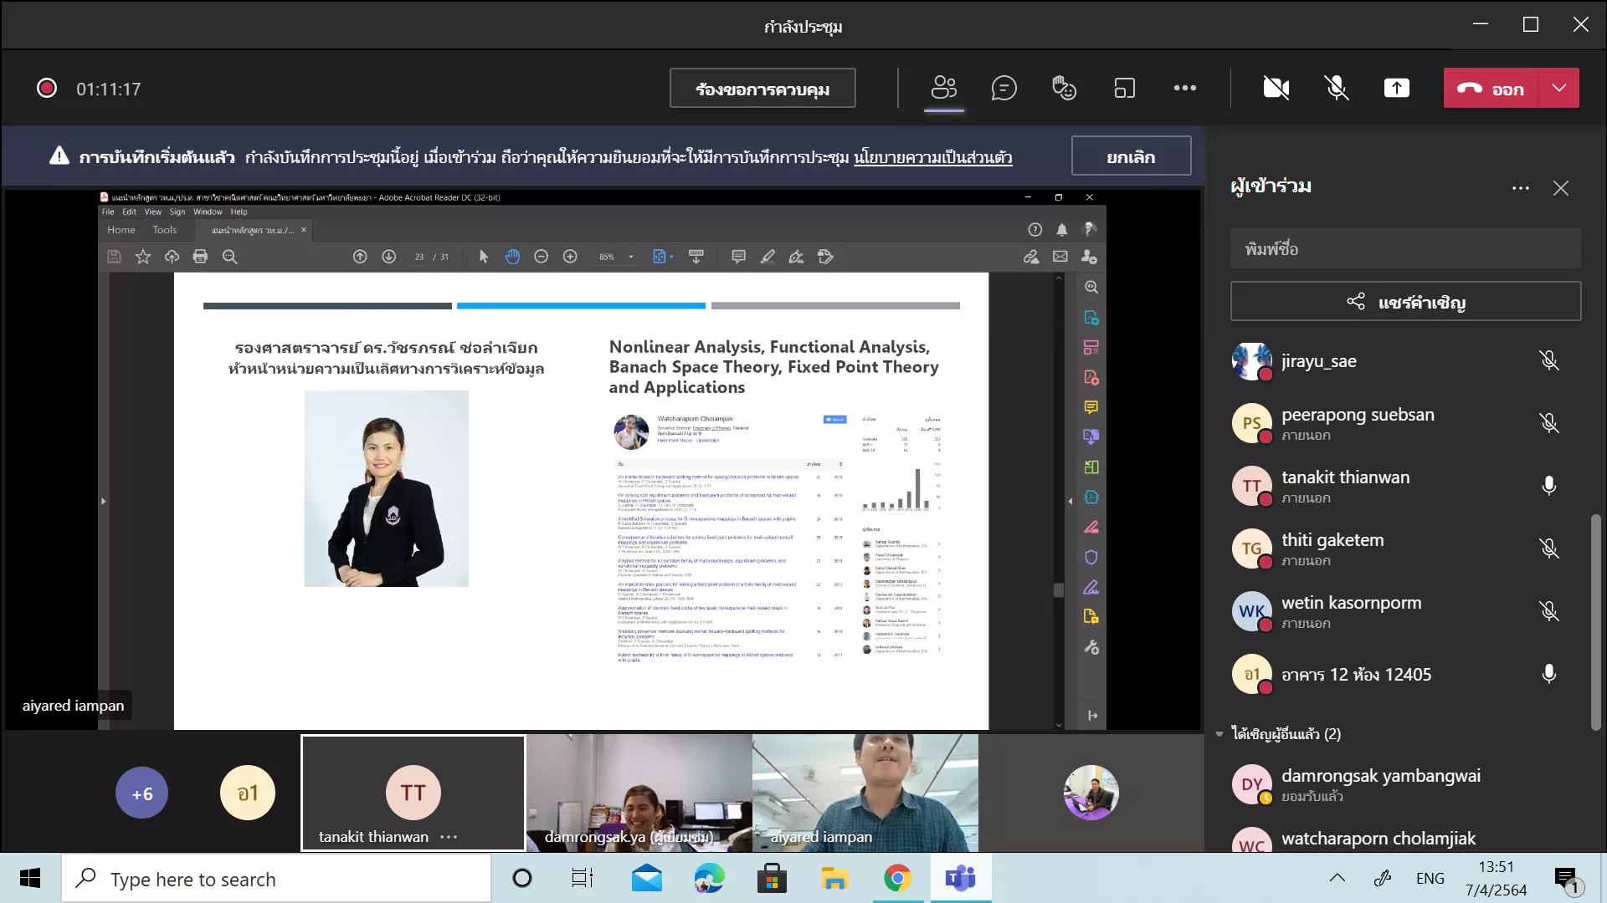Open the breakout rooms icon
This screenshot has height=903, width=1607.
[1124, 88]
